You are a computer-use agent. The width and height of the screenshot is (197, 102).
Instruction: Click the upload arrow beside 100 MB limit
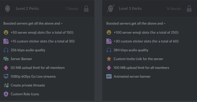(109, 68)
